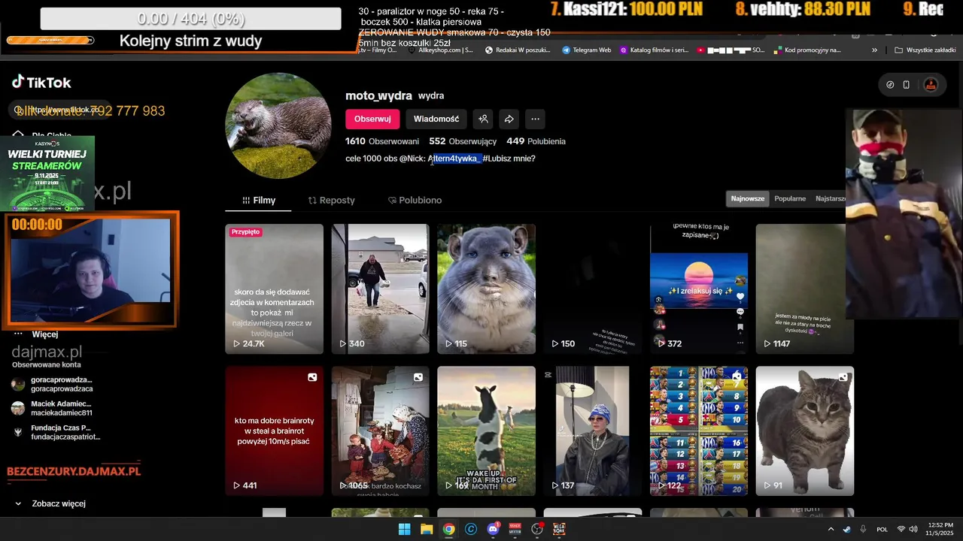Open video of person in blue hat, 137 views
963x541 pixels.
(593, 431)
